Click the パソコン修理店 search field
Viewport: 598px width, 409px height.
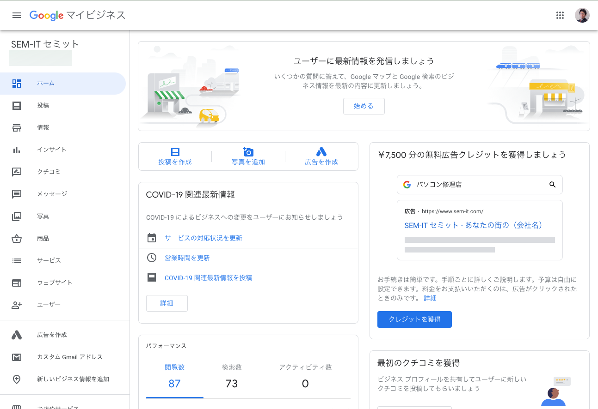click(x=480, y=185)
